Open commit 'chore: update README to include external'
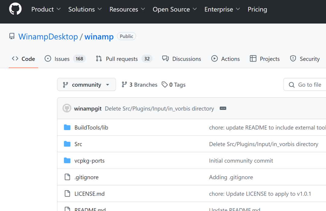Viewport: 326px width, 211px height. coord(267,127)
